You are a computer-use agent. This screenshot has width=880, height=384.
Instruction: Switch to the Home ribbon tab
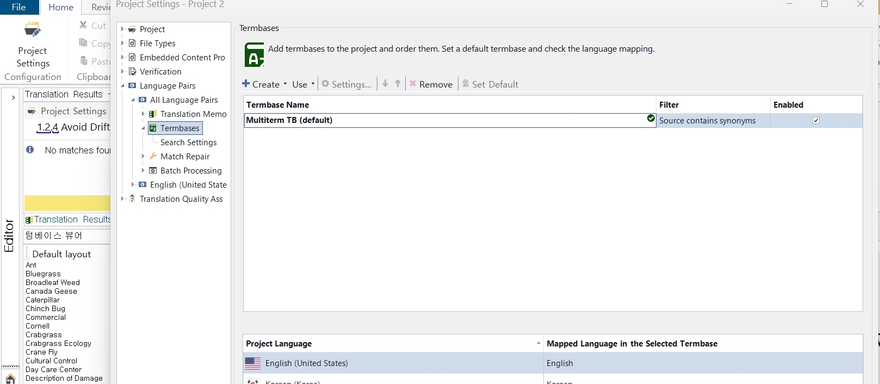tap(61, 7)
